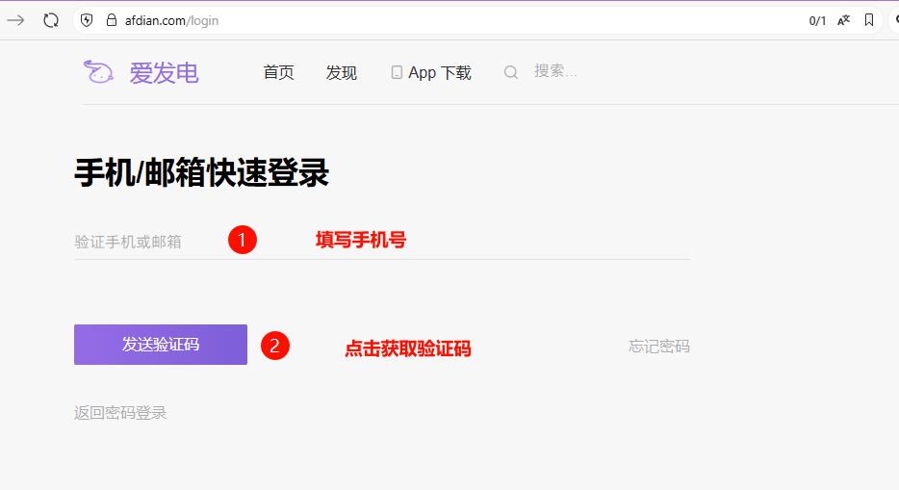
Task: Bookmark this page icon
Action: (869, 20)
